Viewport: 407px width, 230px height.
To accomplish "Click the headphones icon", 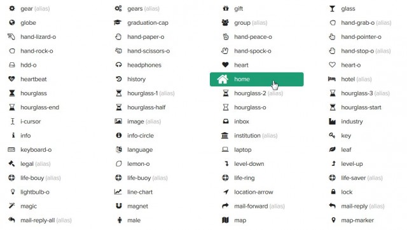I will pos(119,65).
